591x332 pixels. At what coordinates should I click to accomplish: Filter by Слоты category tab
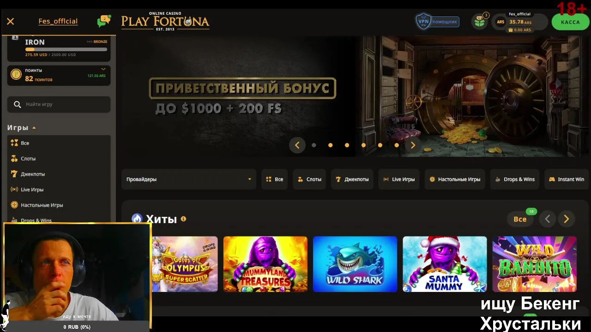309,179
